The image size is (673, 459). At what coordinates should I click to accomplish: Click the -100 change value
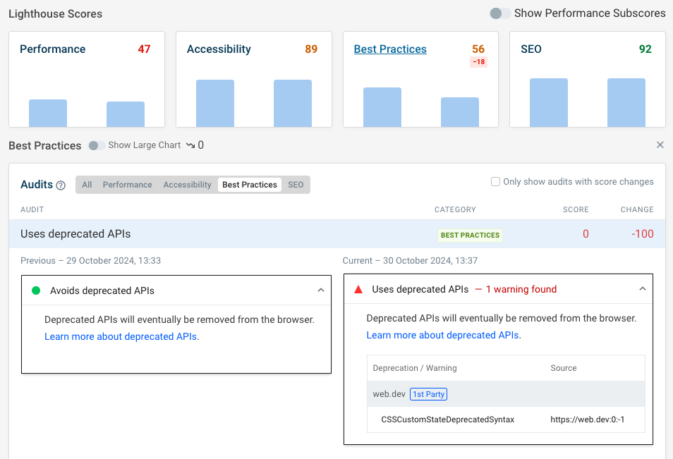tap(643, 234)
